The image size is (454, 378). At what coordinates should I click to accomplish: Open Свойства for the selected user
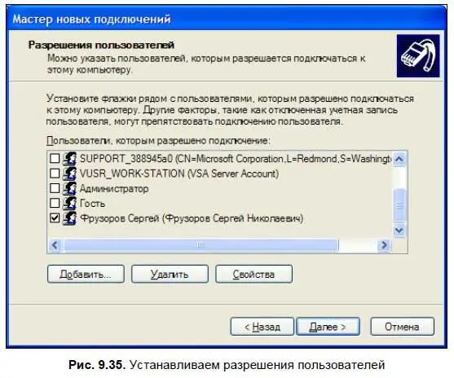(x=254, y=274)
